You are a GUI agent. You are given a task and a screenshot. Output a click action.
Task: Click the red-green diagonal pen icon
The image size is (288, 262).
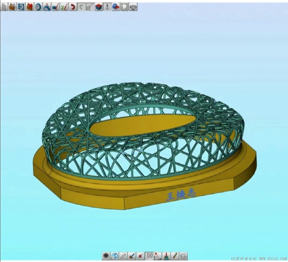175,256
